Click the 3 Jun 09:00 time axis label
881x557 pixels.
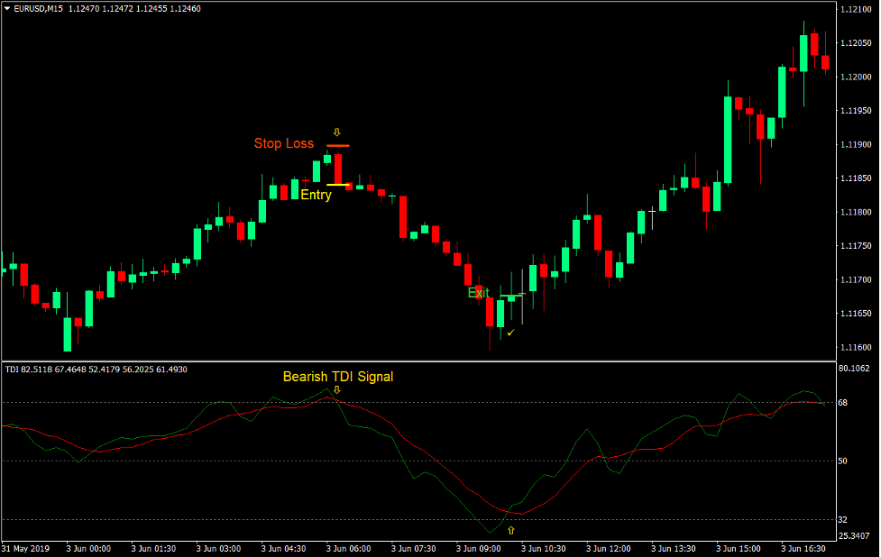(x=479, y=548)
